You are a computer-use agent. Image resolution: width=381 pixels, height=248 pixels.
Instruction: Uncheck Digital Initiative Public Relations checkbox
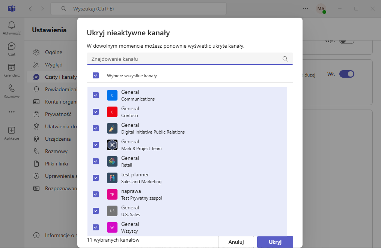click(96, 128)
